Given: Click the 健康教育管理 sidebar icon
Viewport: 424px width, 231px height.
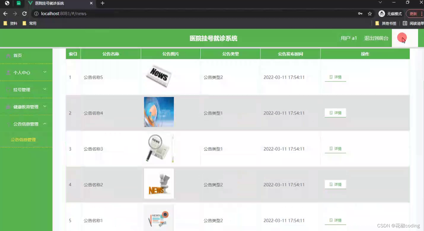Looking at the screenshot, I should click(8, 107).
